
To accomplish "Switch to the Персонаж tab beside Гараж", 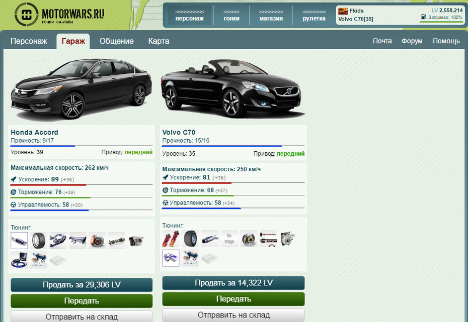I will 29,41.
